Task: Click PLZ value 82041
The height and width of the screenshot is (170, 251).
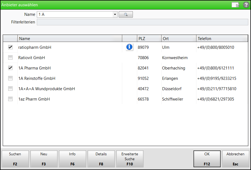Action: (143, 68)
